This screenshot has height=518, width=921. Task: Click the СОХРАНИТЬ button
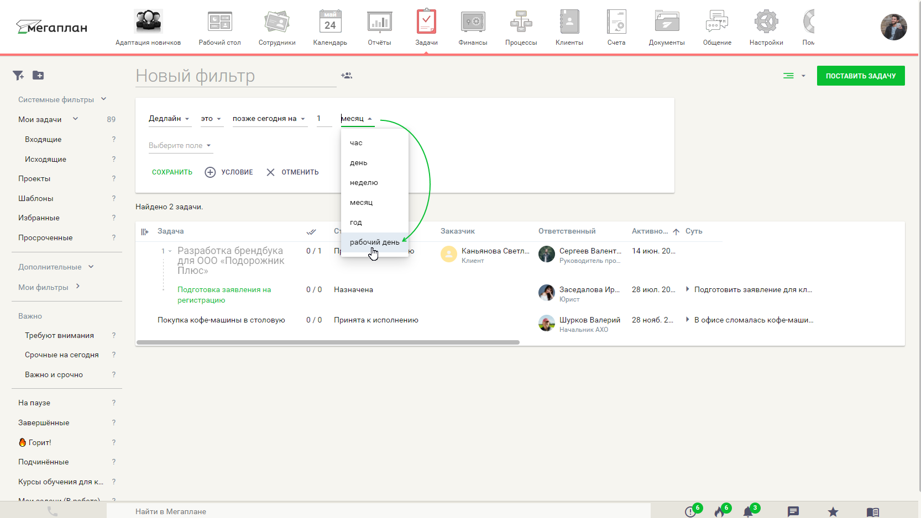[172, 172]
